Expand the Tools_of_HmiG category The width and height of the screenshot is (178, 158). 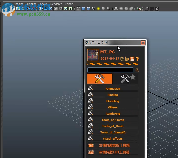[x=113, y=126]
